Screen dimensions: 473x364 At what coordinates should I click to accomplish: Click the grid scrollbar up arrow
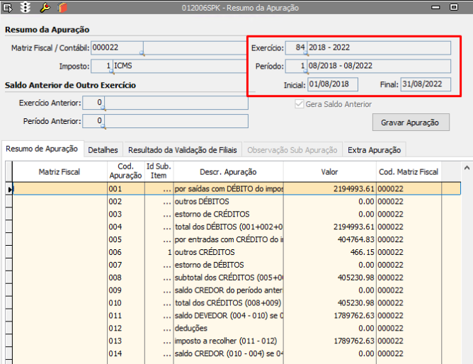coord(466,168)
